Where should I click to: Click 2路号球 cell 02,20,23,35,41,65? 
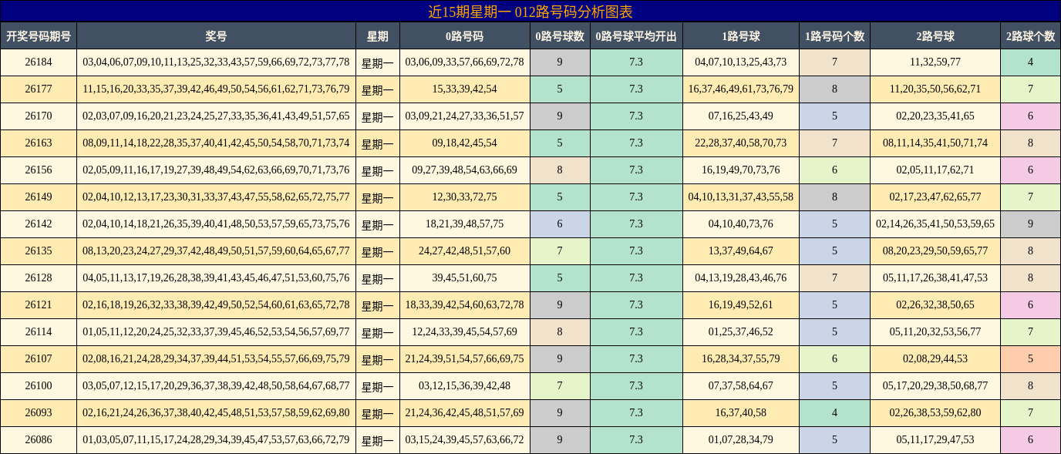coord(935,116)
